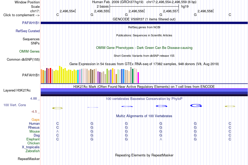Click the Chicken species label

33,143
